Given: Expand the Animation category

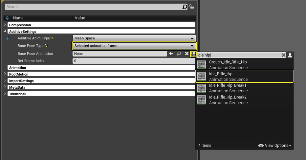Looking at the screenshot, I should point(5,67).
